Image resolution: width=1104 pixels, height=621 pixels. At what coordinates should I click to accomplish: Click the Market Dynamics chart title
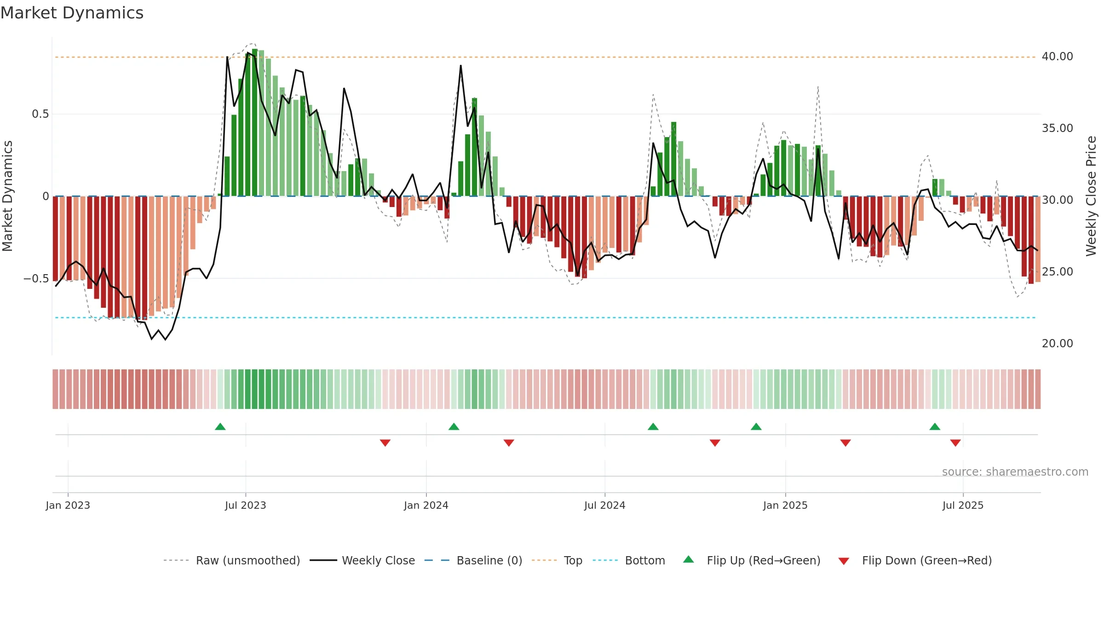click(72, 13)
